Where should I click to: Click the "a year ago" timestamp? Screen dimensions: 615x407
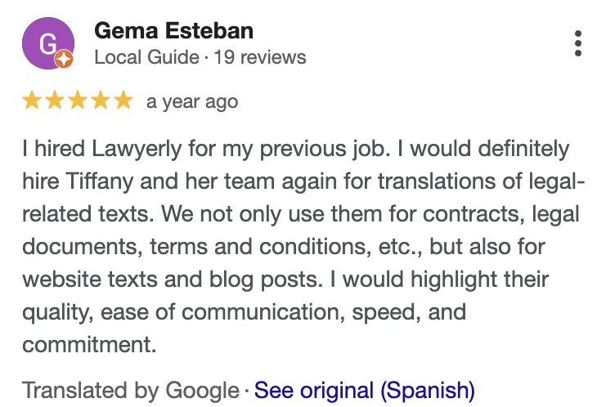(192, 101)
